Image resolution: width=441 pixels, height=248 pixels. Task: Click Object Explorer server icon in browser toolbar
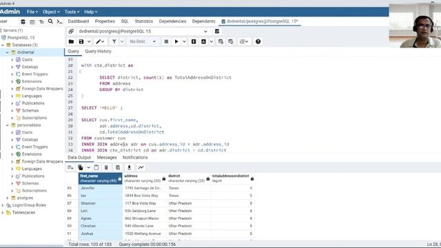tap(23, 21)
